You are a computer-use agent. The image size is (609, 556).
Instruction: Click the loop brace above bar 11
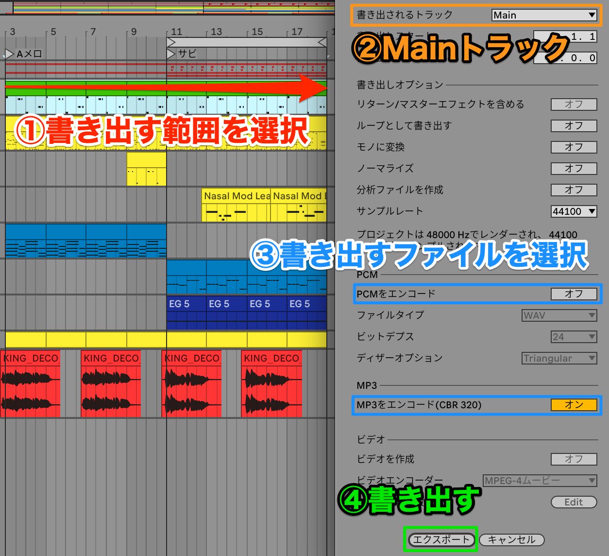click(x=246, y=42)
